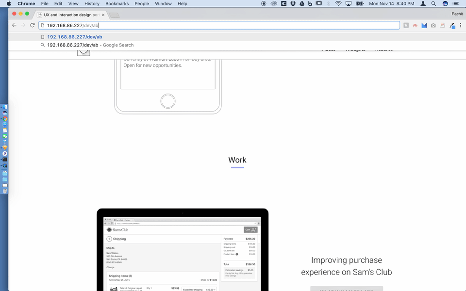Click the Creative Cloud menu bar icon
The height and width of the screenshot is (291, 466).
(274, 3)
